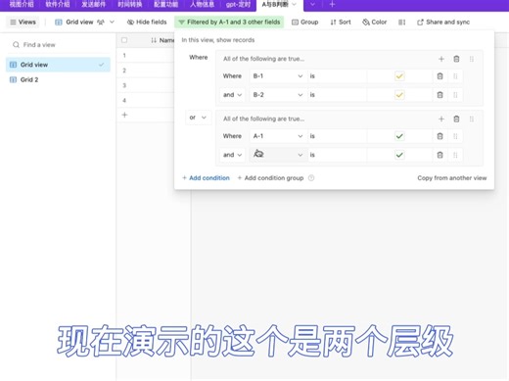Click drag handle of B-1 condition row

point(455,76)
